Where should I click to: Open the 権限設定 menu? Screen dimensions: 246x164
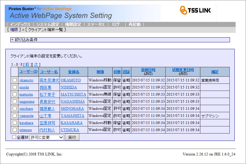click(x=73, y=25)
